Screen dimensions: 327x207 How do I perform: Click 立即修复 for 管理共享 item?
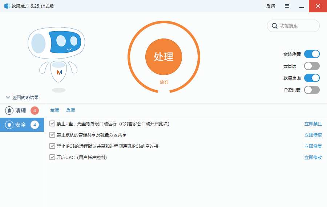[x=313, y=135]
